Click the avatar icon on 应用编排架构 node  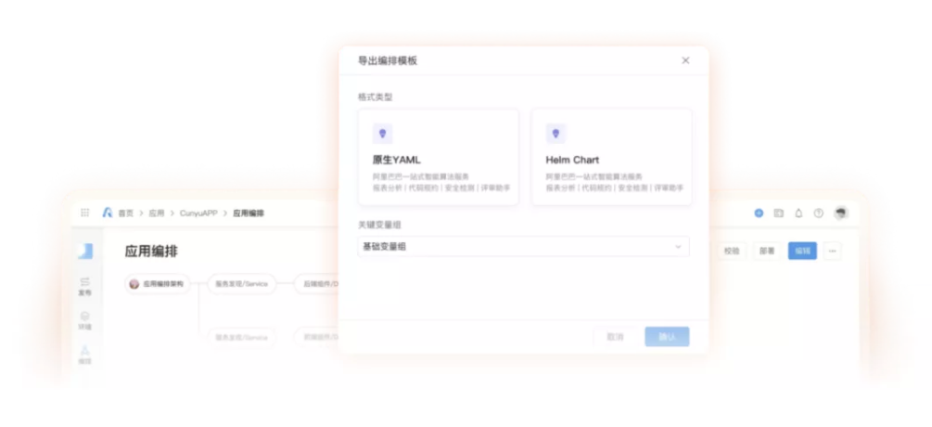(x=134, y=284)
